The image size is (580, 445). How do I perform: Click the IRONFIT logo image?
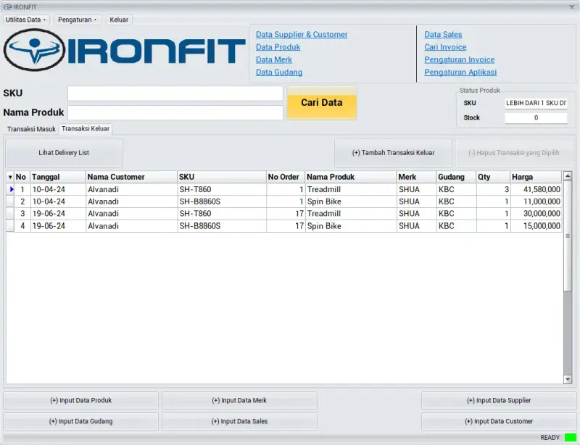[x=124, y=50]
